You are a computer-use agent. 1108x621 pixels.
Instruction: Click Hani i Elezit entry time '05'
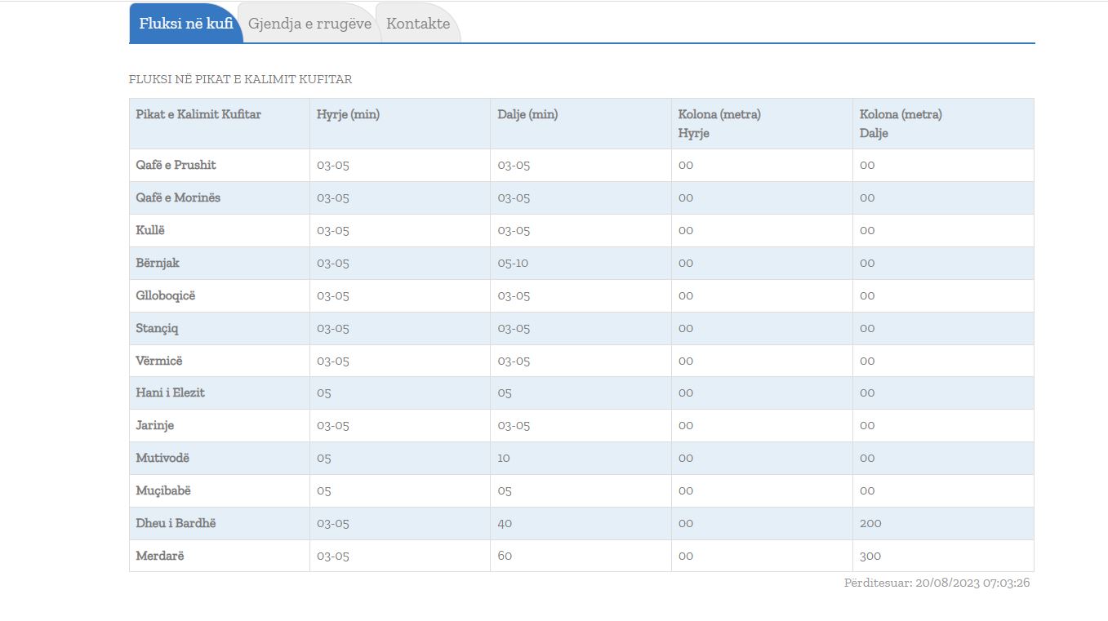[x=324, y=393]
